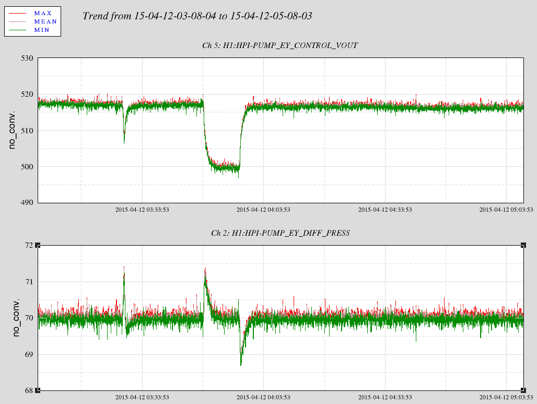Click the no_conv. axis label of CONTROL_VOUT chart
Viewport: 537px width, 404px height.
pos(13,130)
